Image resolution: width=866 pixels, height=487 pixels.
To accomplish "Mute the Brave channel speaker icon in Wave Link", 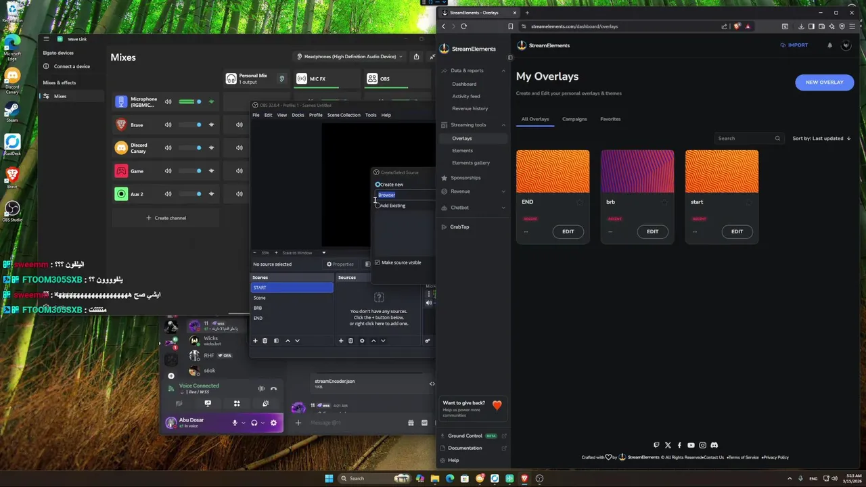I will click(x=168, y=124).
